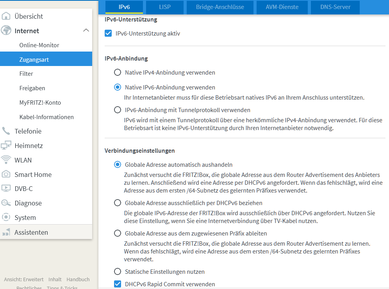Collapse the Internet menu chevron
The height and width of the screenshot is (289, 389).
pyautogui.click(x=86, y=30)
